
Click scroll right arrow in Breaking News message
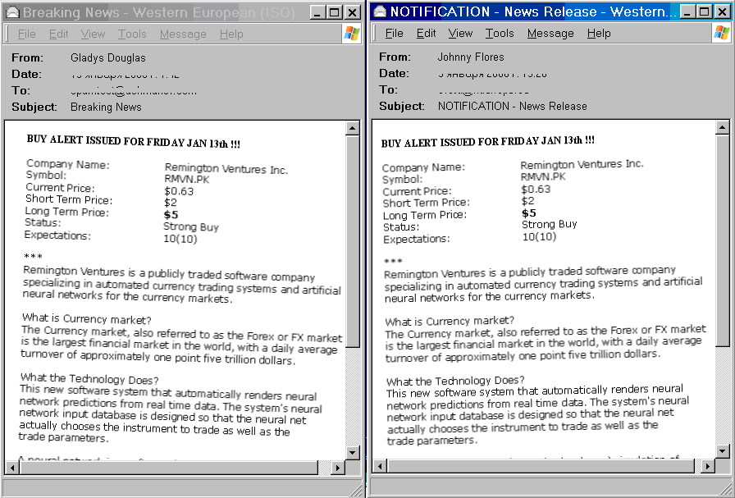337,468
